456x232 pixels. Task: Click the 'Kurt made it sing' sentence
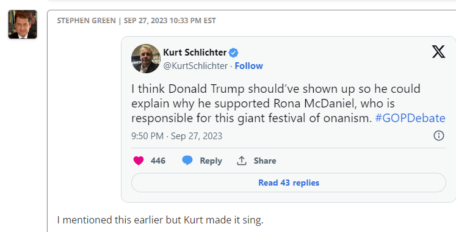(160, 220)
